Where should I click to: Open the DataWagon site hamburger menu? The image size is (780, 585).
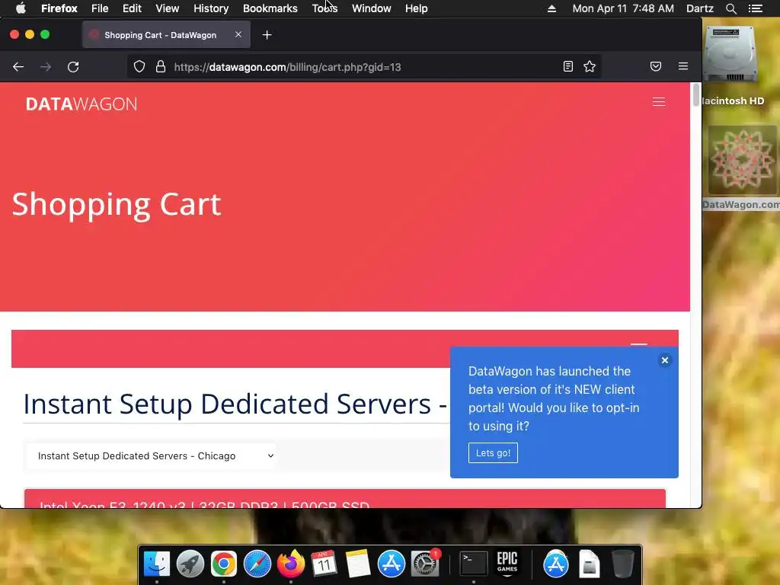(659, 101)
